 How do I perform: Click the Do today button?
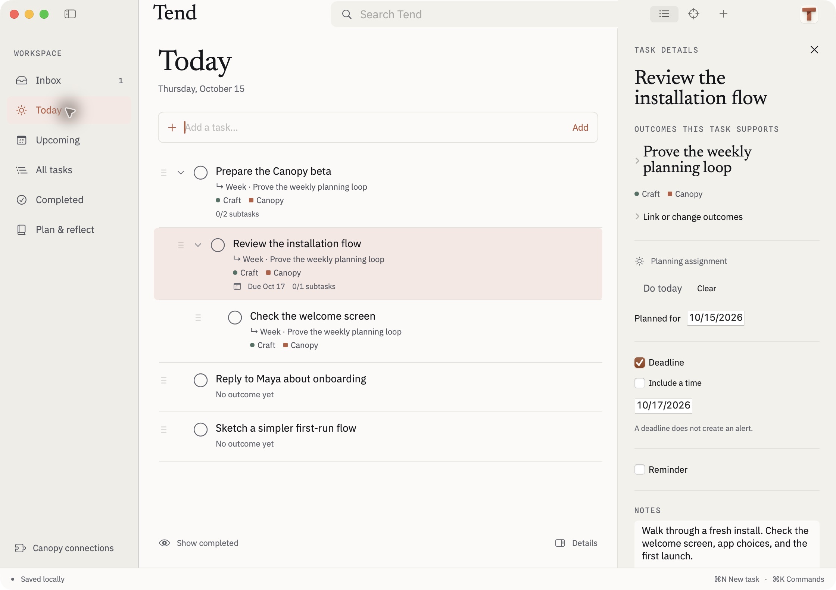[x=662, y=288]
